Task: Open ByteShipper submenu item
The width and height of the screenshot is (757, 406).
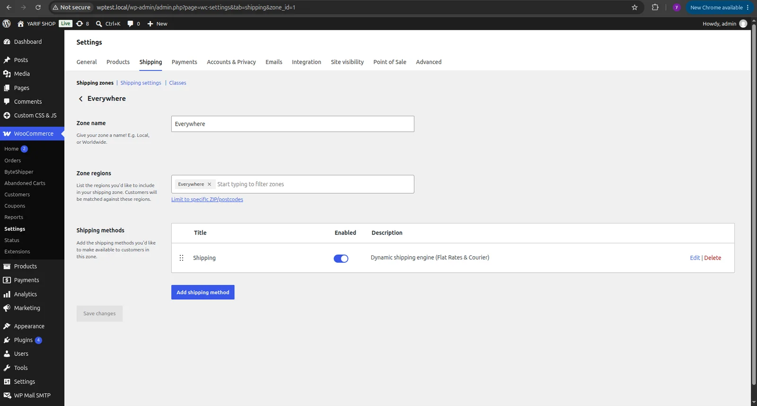Action: coord(19,172)
